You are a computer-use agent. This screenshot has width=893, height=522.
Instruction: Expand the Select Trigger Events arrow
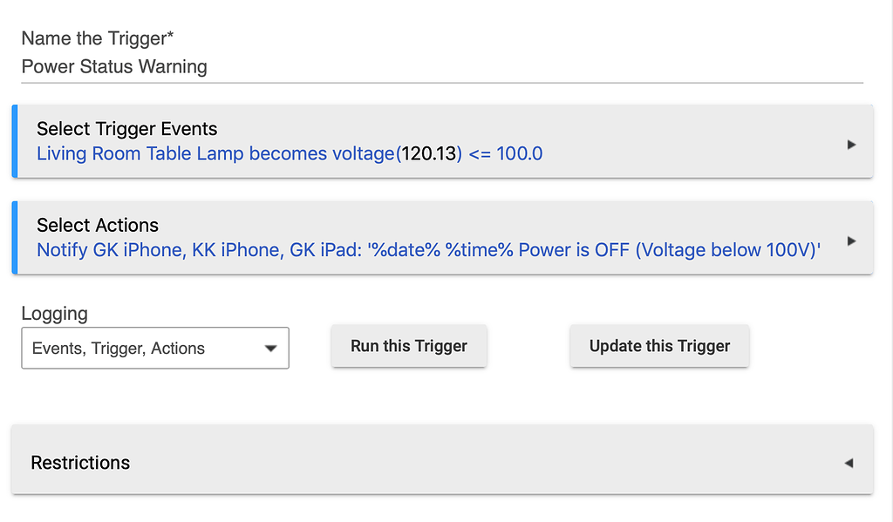[x=851, y=145]
